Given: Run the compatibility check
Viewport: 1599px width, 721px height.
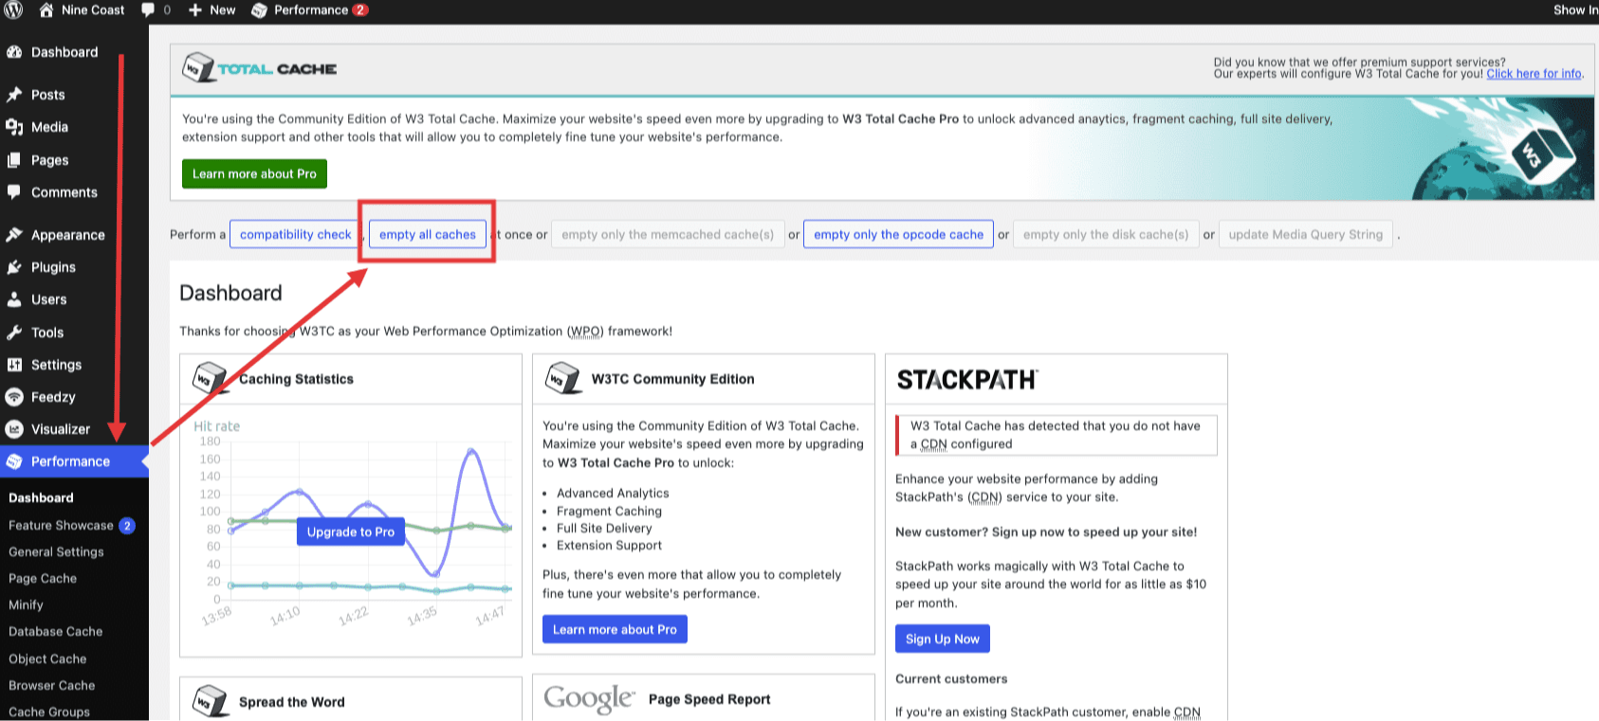Looking at the screenshot, I should [x=295, y=234].
